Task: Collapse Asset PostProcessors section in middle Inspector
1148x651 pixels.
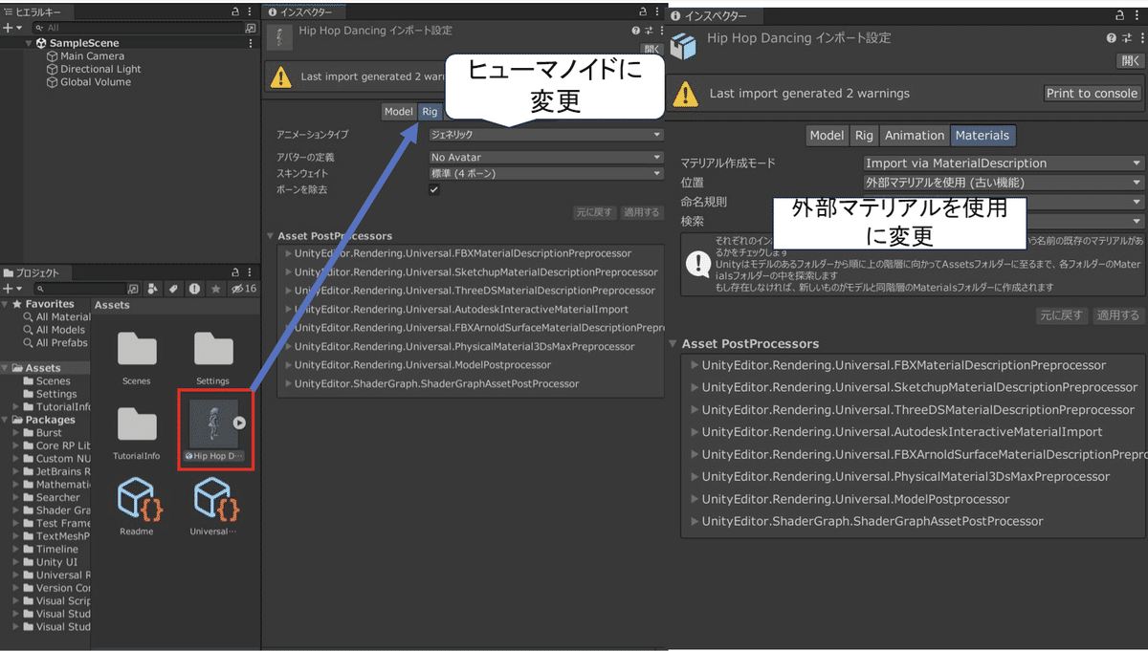Action: click(270, 236)
